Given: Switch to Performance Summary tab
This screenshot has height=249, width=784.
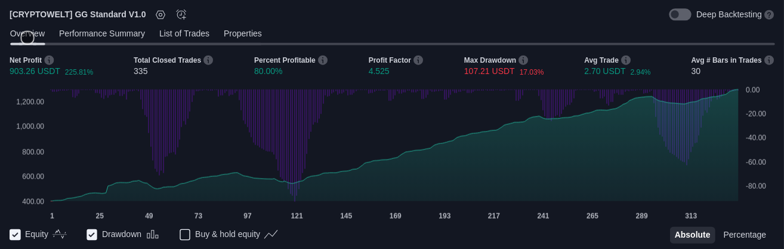Looking at the screenshot, I should pyautogui.click(x=102, y=34).
